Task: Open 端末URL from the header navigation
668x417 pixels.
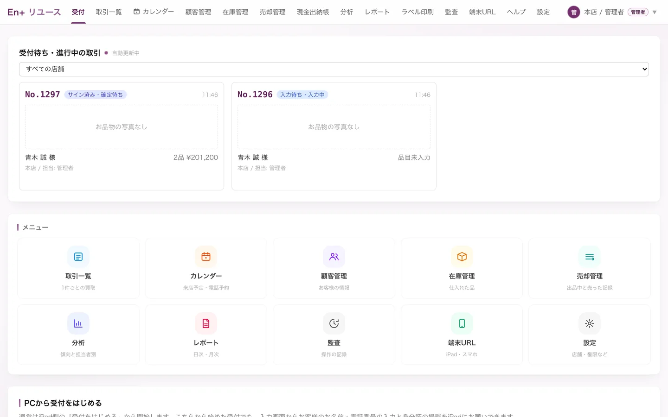Action: pyautogui.click(x=482, y=12)
